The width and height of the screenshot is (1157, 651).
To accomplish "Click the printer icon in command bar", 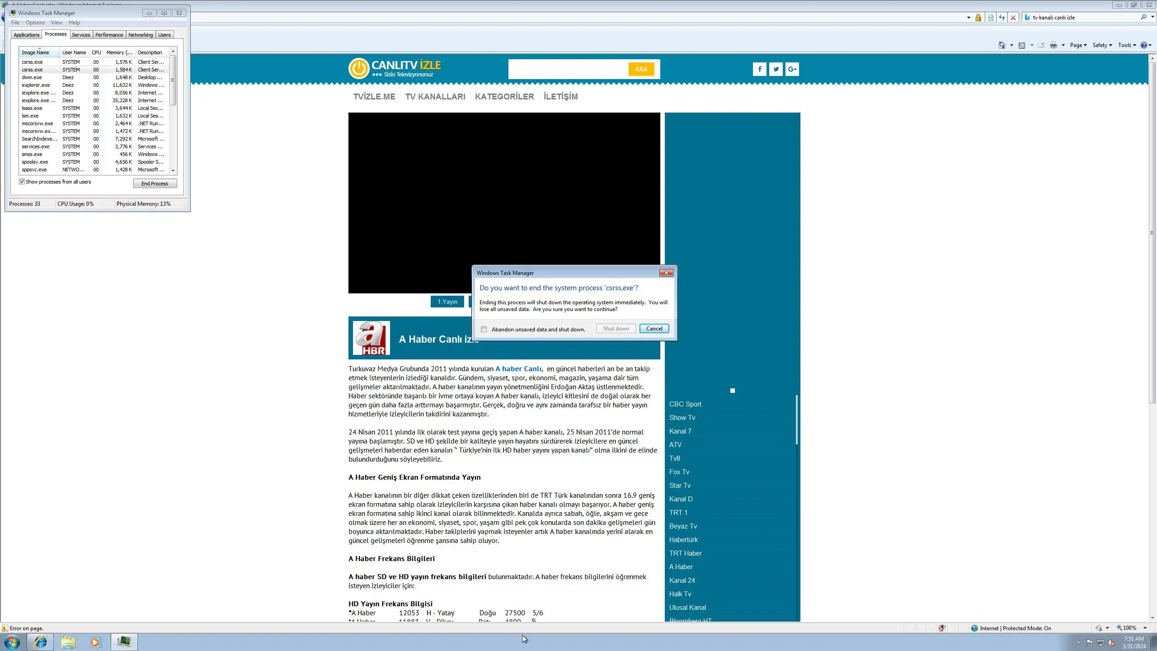I will (1054, 45).
